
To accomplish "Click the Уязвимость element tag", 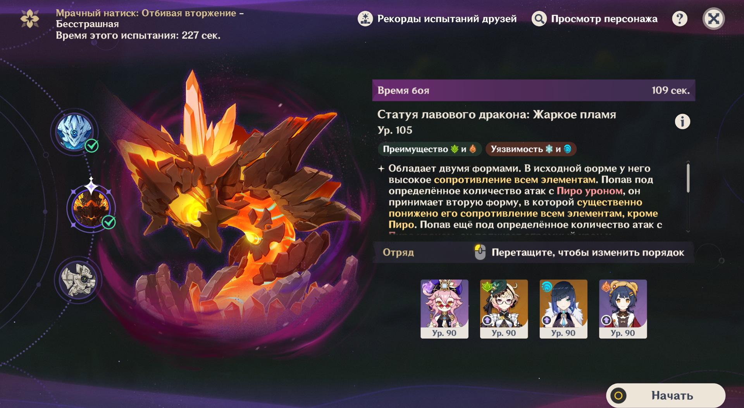I will pos(531,149).
